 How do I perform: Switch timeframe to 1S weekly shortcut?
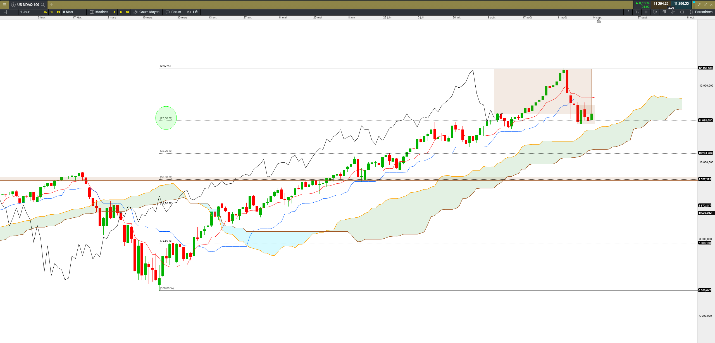[x=58, y=12]
